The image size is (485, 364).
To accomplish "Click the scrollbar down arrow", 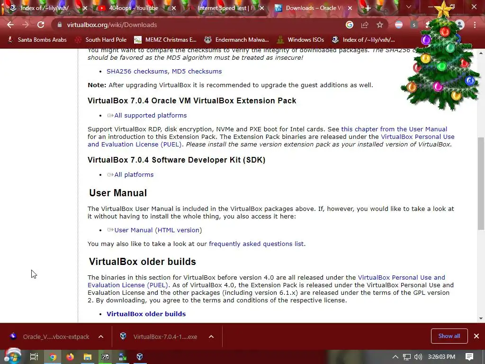I will pos(481,318).
